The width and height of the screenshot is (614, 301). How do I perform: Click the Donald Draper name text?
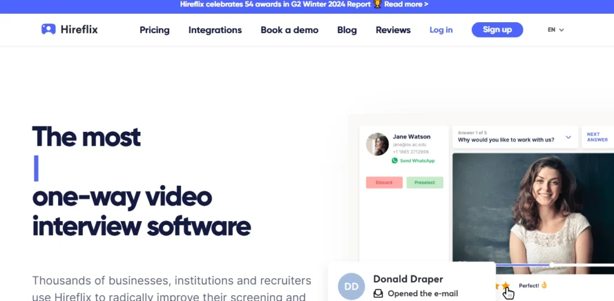408,279
